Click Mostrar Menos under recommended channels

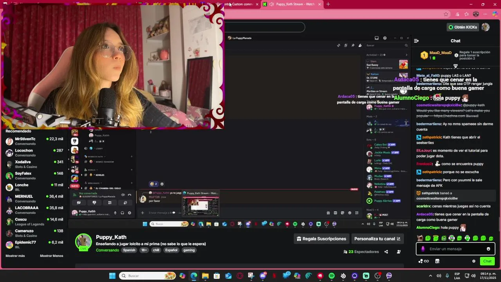(51, 256)
